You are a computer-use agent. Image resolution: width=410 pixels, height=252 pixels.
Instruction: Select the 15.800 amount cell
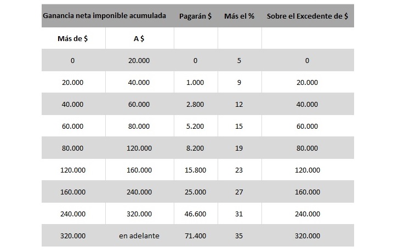[196, 170]
